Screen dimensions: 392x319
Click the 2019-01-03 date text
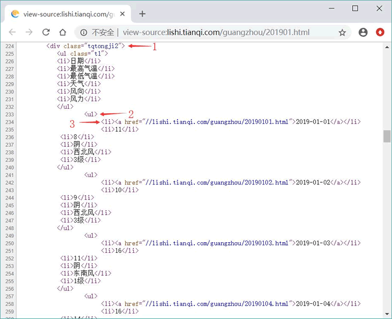[x=313, y=243]
